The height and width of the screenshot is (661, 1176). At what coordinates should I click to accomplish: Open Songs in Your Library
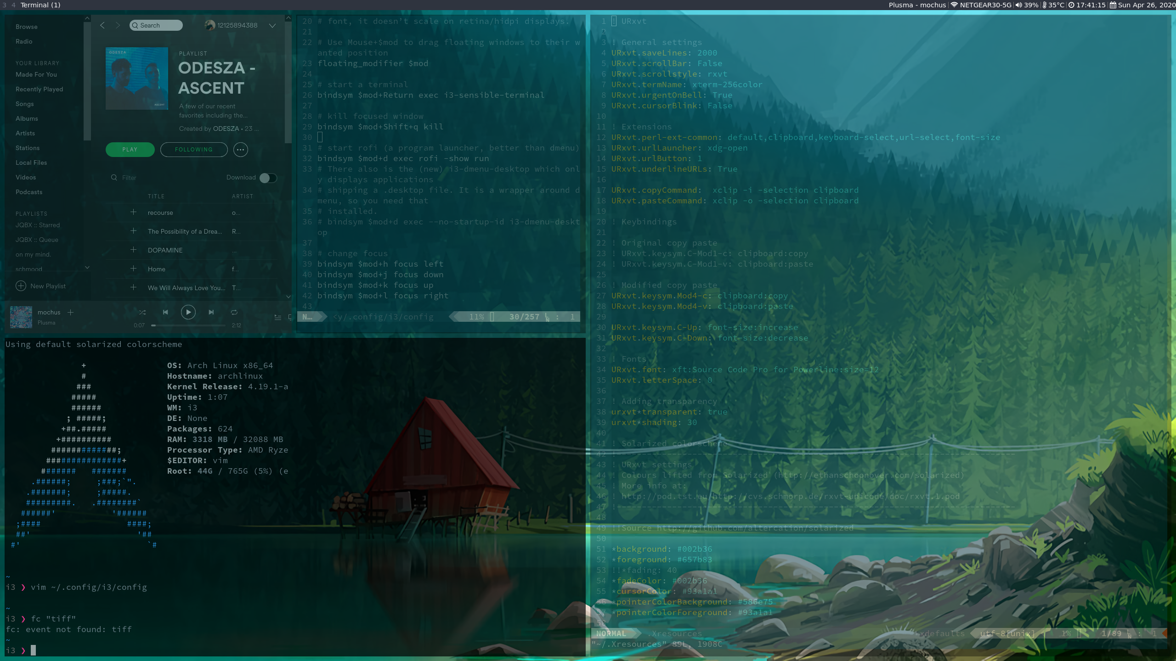pos(25,104)
